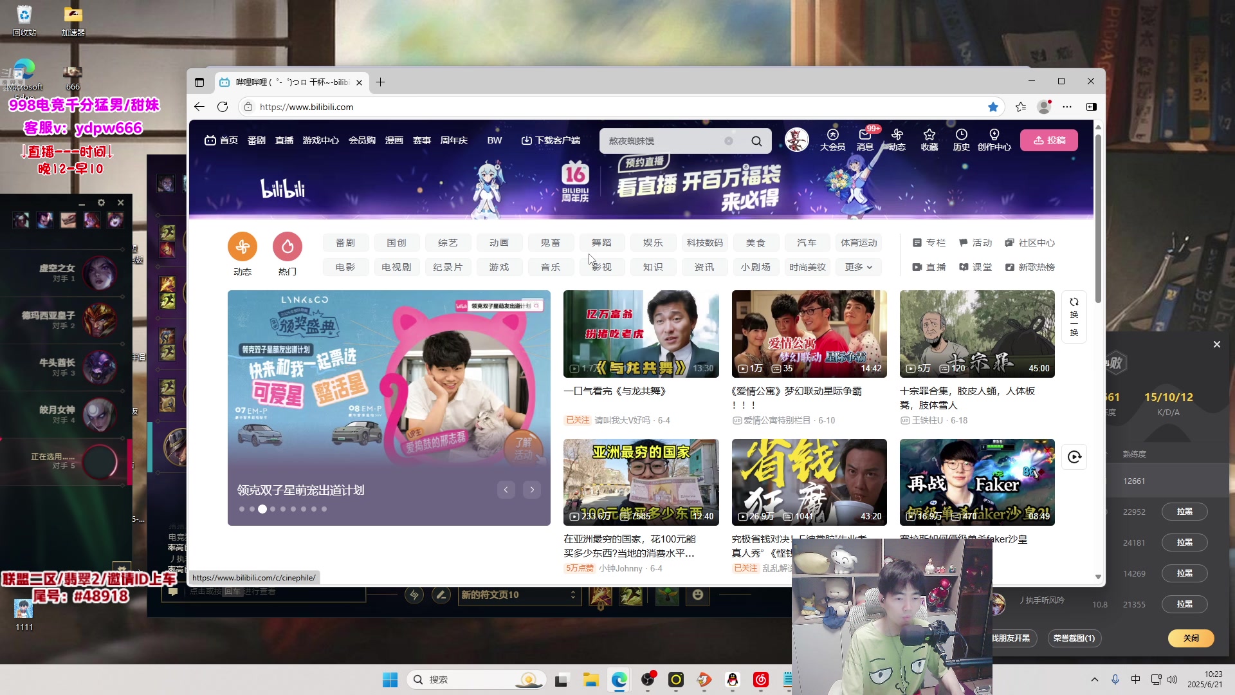This screenshot has width=1235, height=695.
Task: Open 游戏中心 in the top nav
Action: pos(321,140)
